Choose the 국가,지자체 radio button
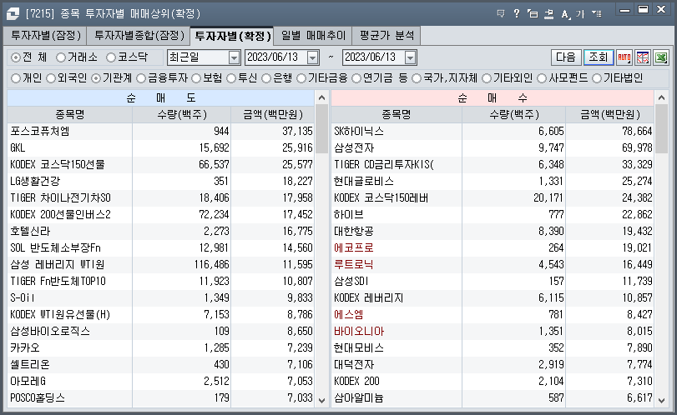Image resolution: width=677 pixels, height=415 pixels. pyautogui.click(x=417, y=78)
